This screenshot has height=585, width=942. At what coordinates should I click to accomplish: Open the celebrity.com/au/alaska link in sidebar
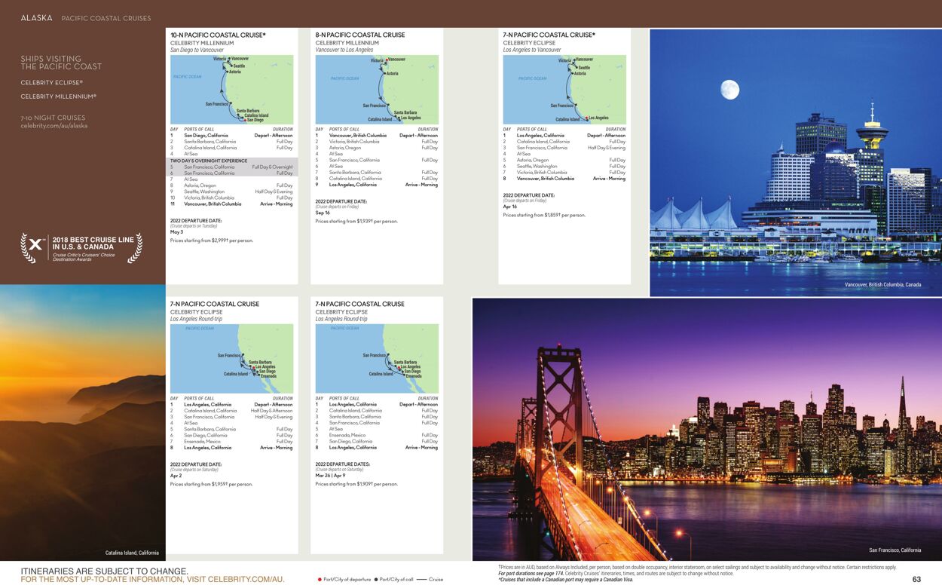(54, 126)
